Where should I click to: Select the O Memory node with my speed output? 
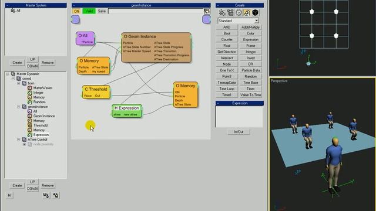[93, 66]
